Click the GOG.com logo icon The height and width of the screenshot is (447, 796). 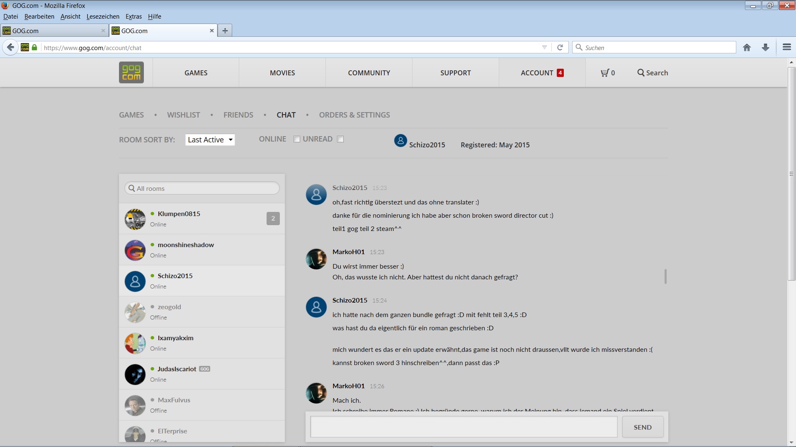pos(131,72)
